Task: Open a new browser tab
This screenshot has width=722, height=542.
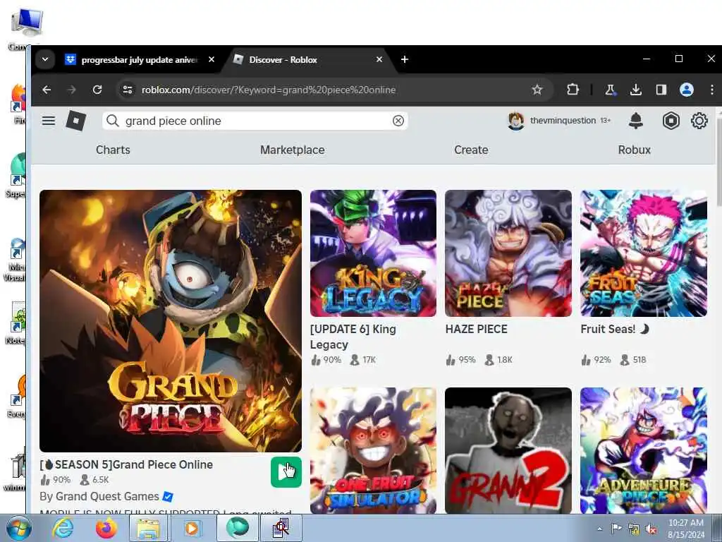Action: pyautogui.click(x=404, y=59)
